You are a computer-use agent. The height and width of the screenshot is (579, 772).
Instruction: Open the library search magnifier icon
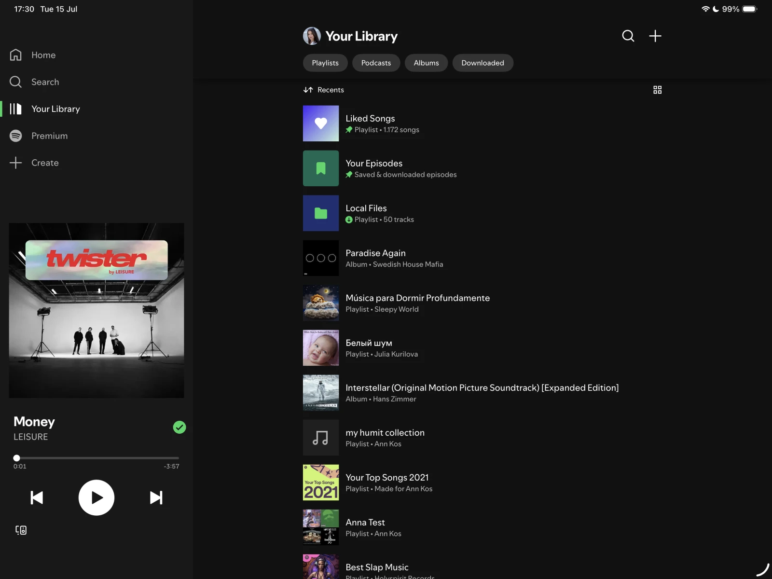pos(628,36)
